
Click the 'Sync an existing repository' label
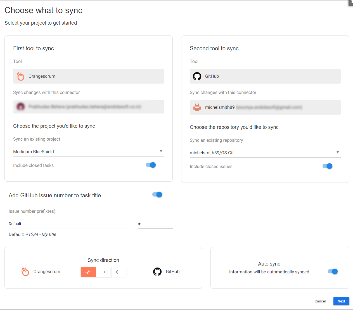pos(216,140)
